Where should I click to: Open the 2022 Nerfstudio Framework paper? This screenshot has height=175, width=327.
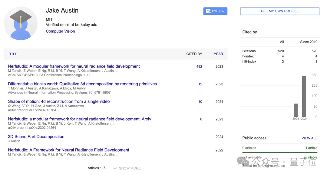[68, 150]
